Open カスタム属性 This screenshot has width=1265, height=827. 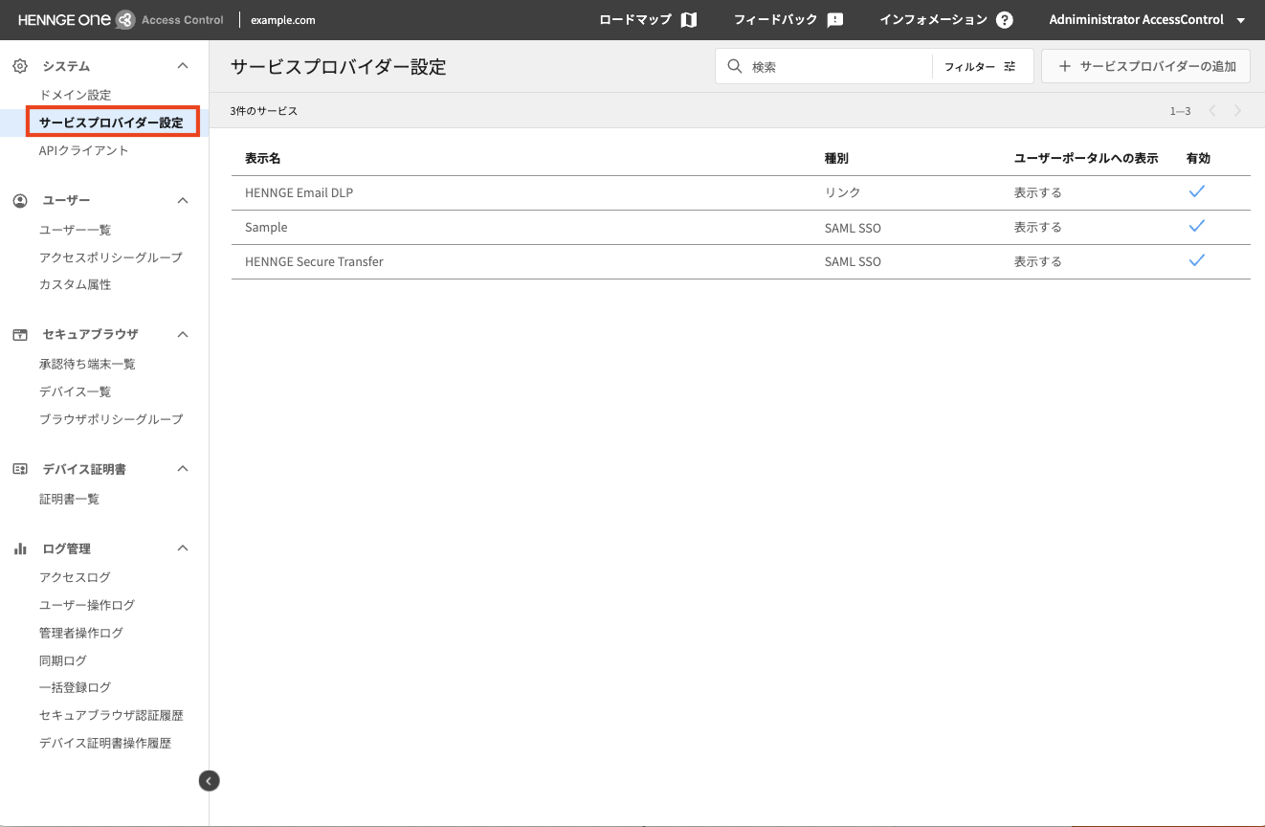75,284
